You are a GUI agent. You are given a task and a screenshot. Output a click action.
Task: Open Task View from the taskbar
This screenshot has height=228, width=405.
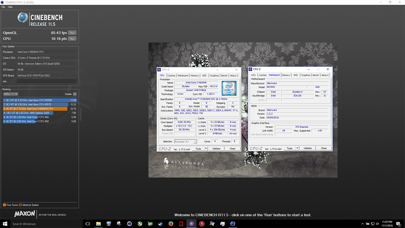point(88,224)
